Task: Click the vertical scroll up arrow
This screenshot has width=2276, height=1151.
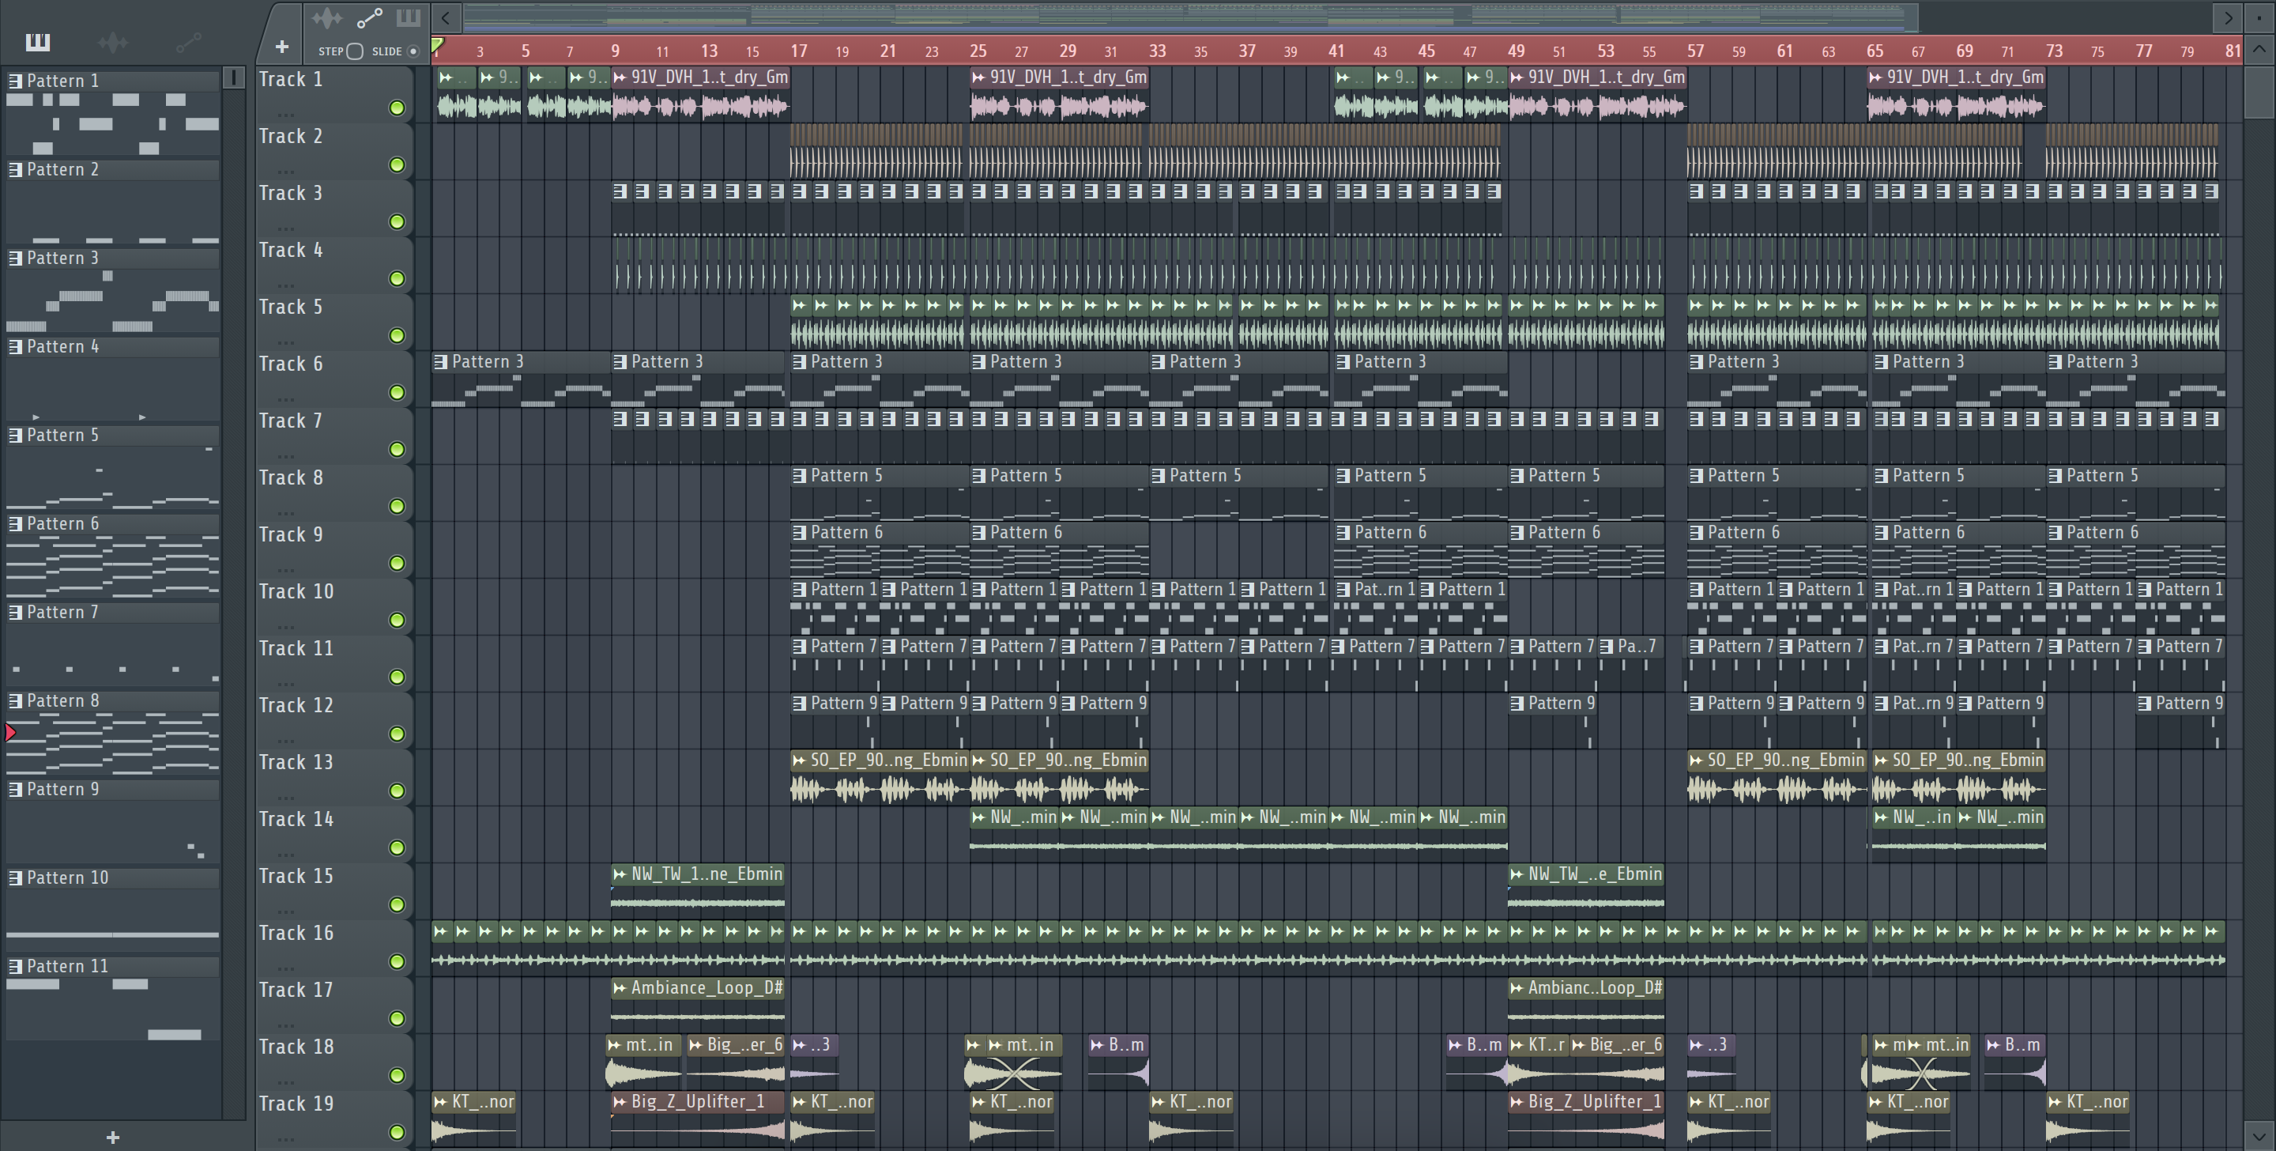Action: coord(2259,49)
